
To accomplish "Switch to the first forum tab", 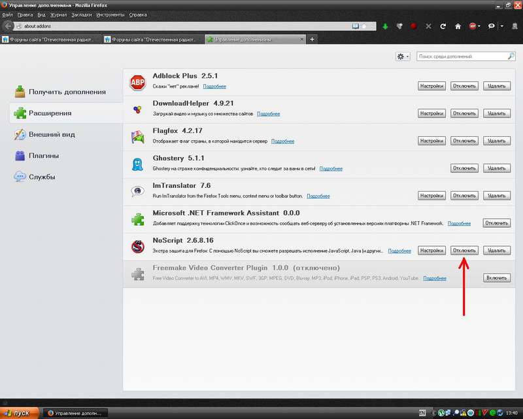I will coord(51,39).
